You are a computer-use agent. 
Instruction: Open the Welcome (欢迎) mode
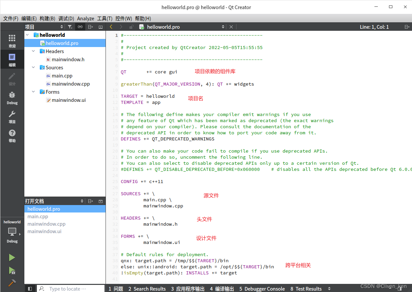tap(12, 41)
